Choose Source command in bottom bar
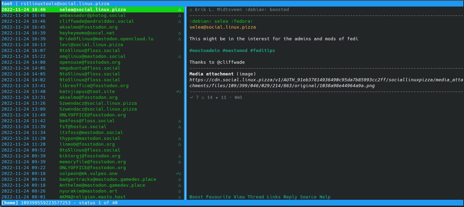464x207 pixels. [308, 197]
